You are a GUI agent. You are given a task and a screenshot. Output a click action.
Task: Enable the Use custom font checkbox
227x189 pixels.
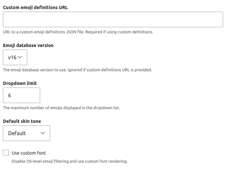(x=6, y=153)
